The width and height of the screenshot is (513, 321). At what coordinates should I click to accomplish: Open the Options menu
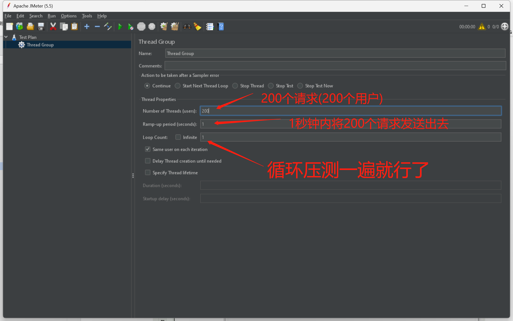point(68,16)
